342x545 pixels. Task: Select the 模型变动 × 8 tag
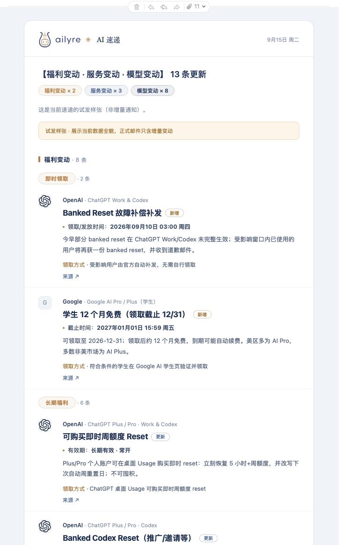(153, 91)
